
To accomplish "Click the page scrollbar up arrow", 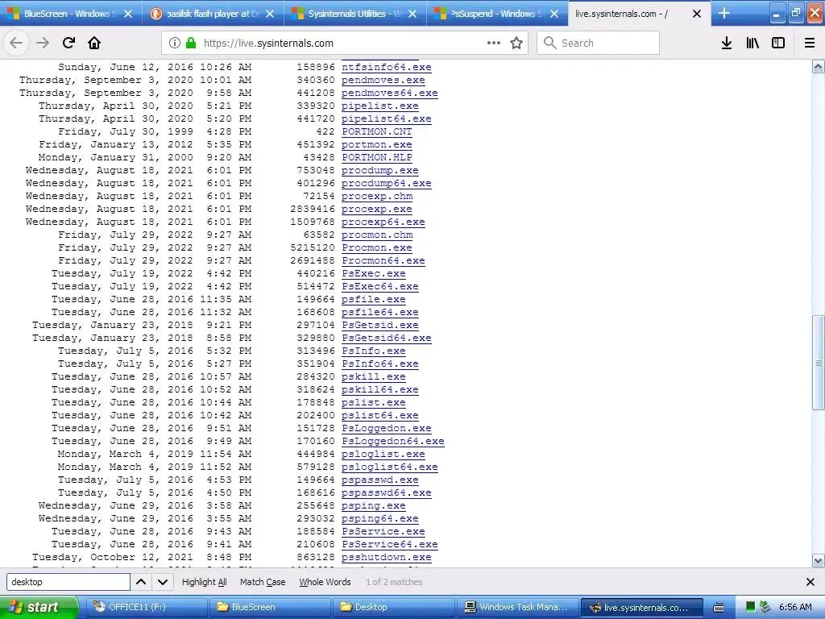I will 818,67.
